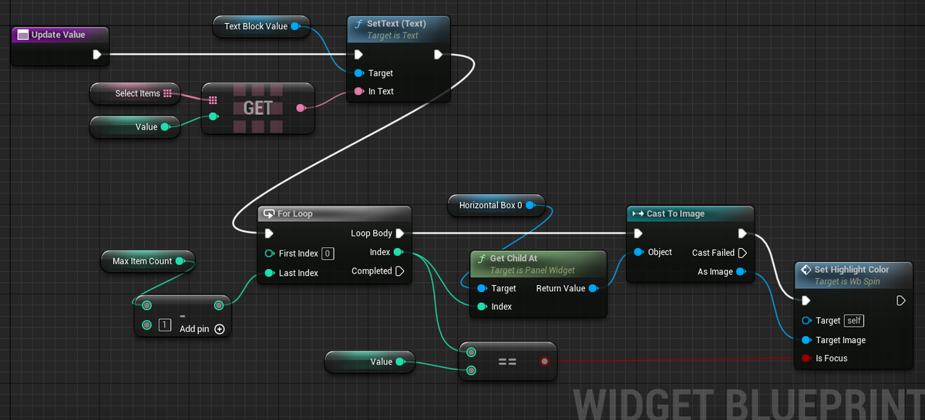
Task: Click the Target Image input pin
Action: 806,340
